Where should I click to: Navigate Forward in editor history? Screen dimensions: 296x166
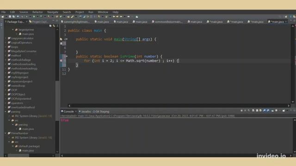(129, 17)
